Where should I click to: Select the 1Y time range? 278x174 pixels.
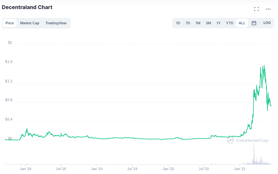218,23
